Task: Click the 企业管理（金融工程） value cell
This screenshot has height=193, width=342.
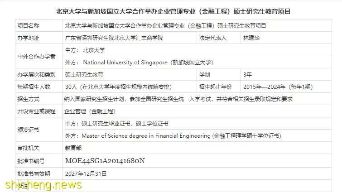Action: [x=197, y=111]
